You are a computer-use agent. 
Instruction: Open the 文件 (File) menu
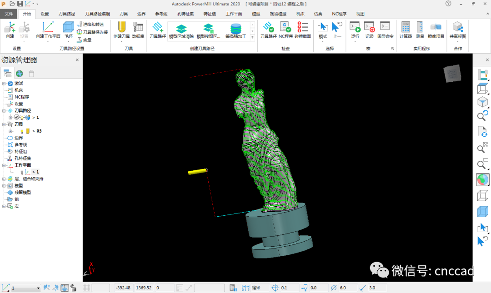(x=9, y=14)
